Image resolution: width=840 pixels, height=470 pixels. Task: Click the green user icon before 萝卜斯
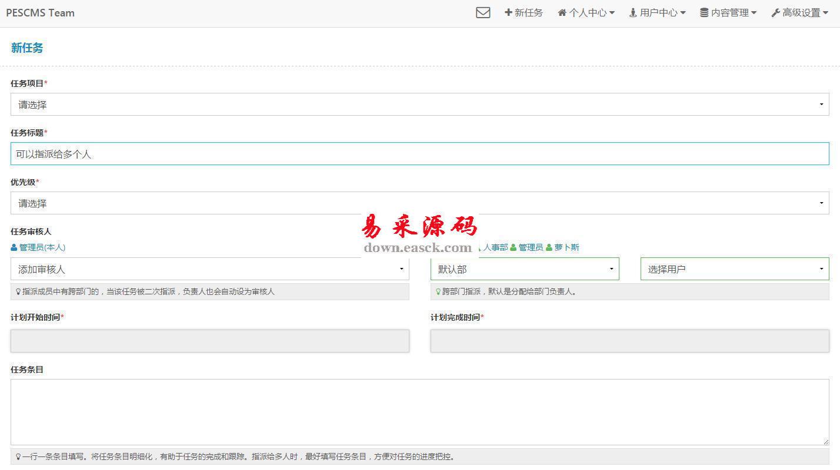coord(549,247)
